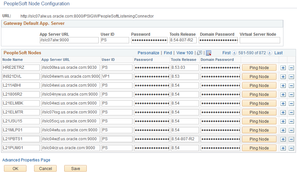Delete the L21ELMBK node row

click(x=291, y=103)
